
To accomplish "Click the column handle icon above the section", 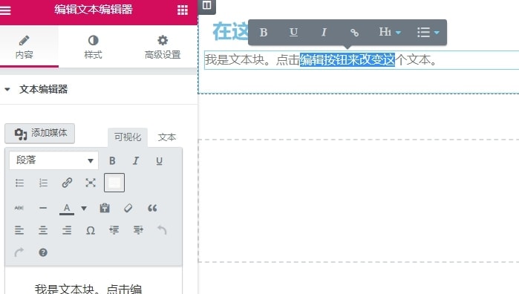I will pyautogui.click(x=207, y=5).
